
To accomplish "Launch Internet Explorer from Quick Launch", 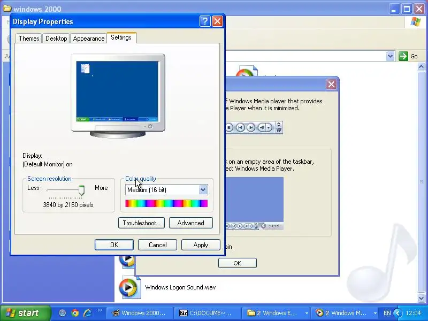I will (x=88, y=313).
